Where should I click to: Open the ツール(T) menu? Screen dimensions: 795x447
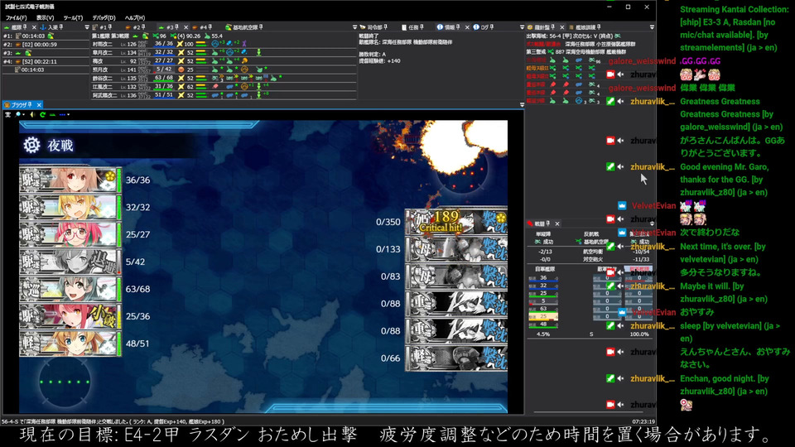(73, 17)
